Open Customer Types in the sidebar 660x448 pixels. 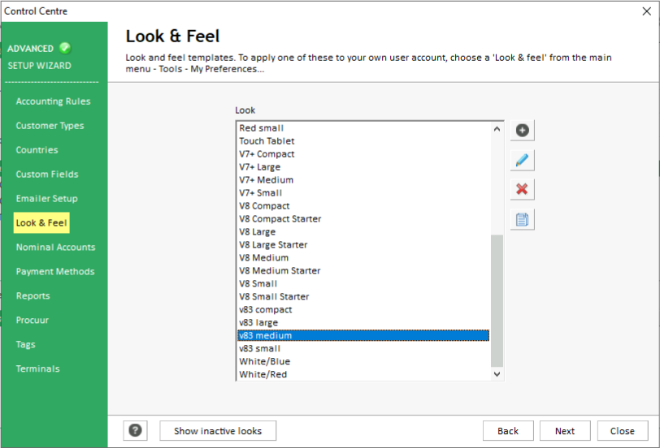pos(50,126)
